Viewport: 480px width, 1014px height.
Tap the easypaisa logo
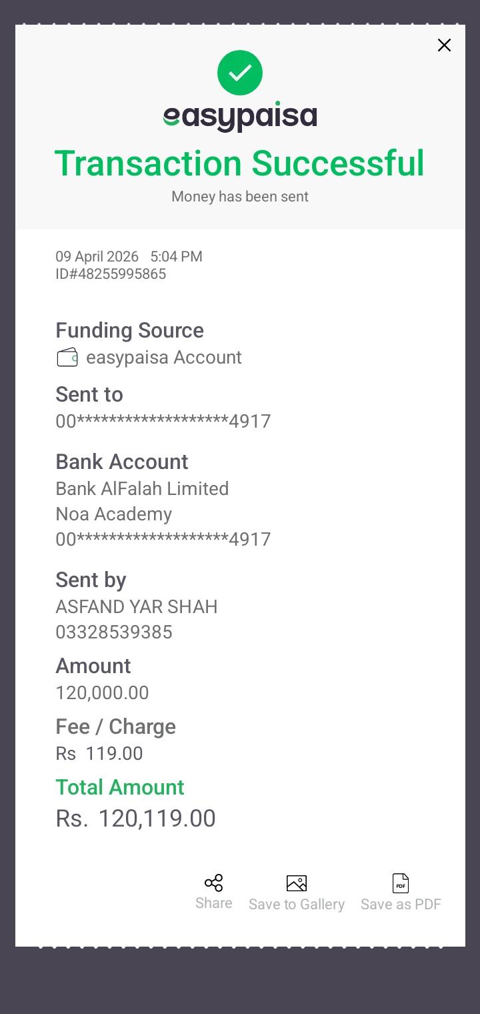[240, 117]
